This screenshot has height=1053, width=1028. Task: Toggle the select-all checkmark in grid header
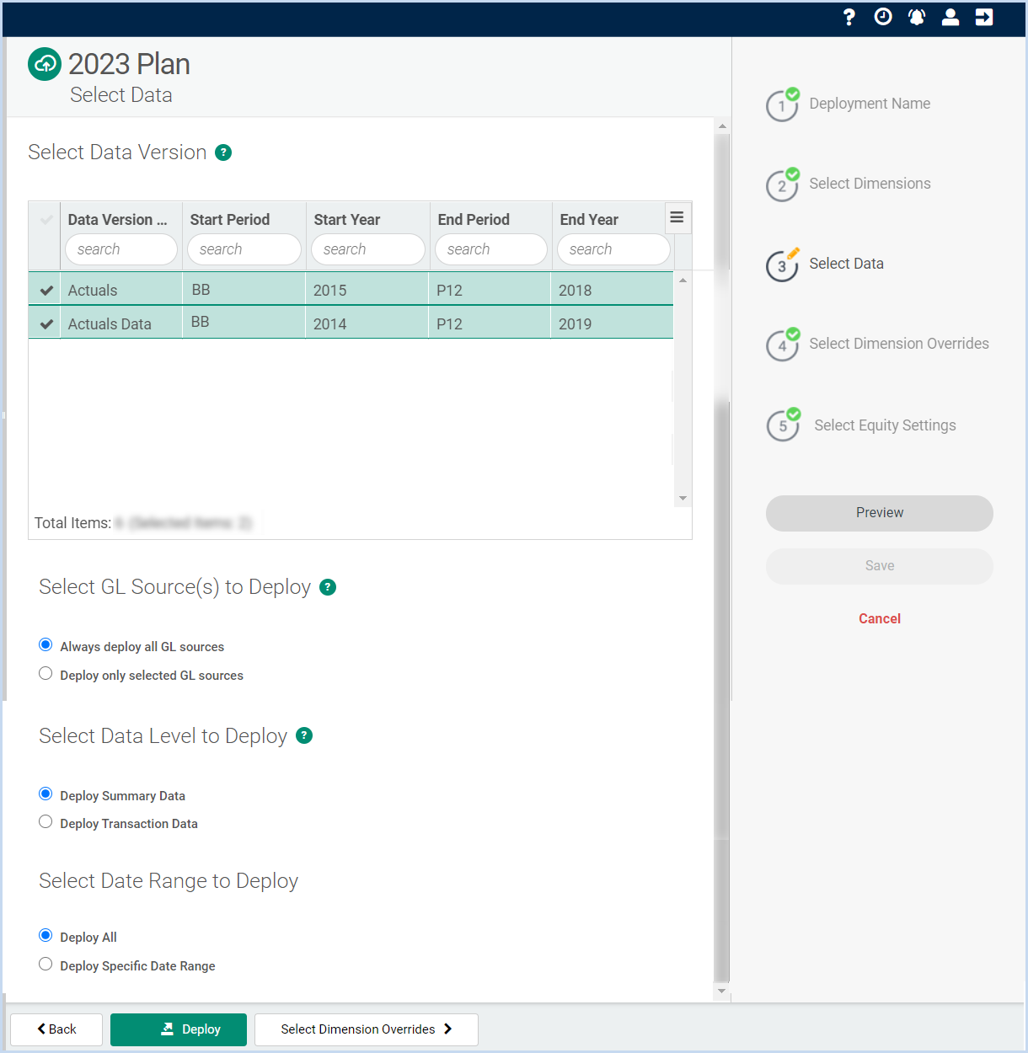[x=46, y=220]
